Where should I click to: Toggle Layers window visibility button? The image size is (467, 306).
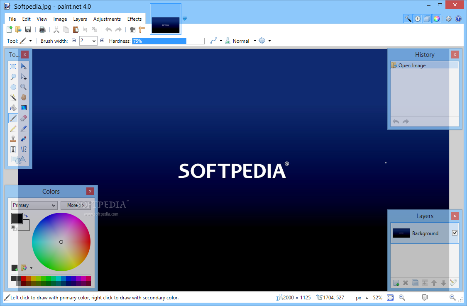pos(427,19)
